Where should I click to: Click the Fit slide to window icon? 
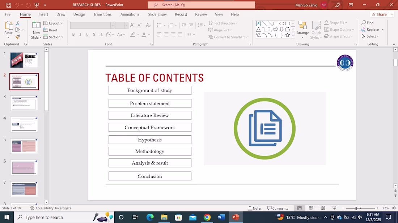pos(394,208)
